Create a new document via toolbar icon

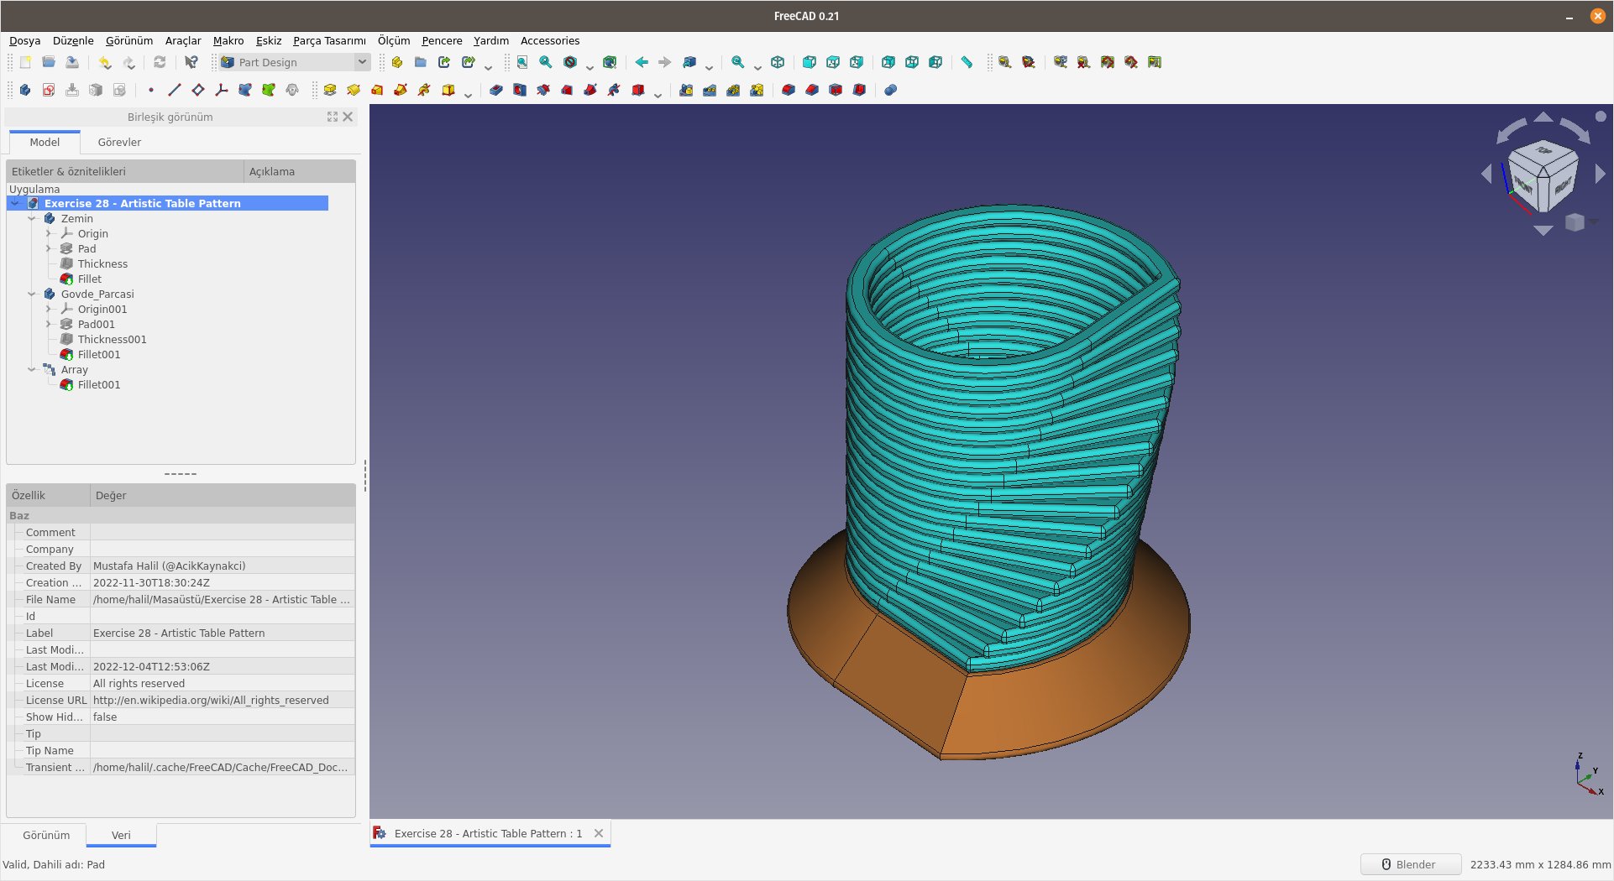click(25, 62)
